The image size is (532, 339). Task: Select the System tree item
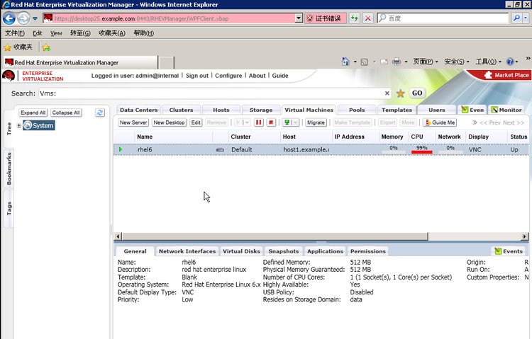[39, 125]
